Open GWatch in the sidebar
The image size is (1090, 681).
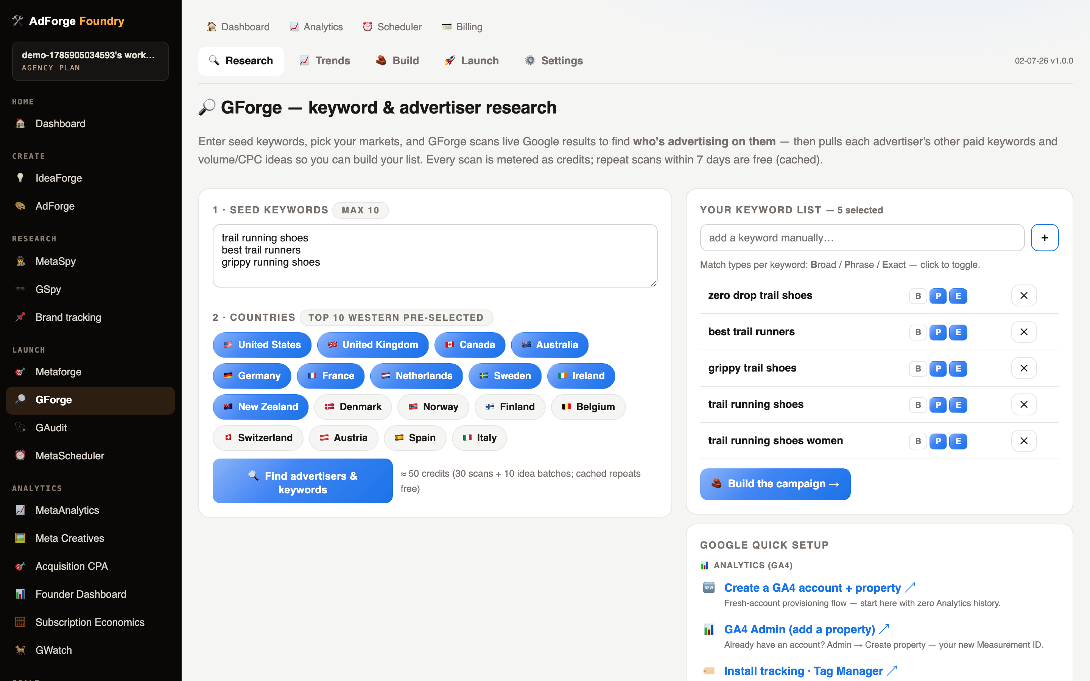coord(90,650)
